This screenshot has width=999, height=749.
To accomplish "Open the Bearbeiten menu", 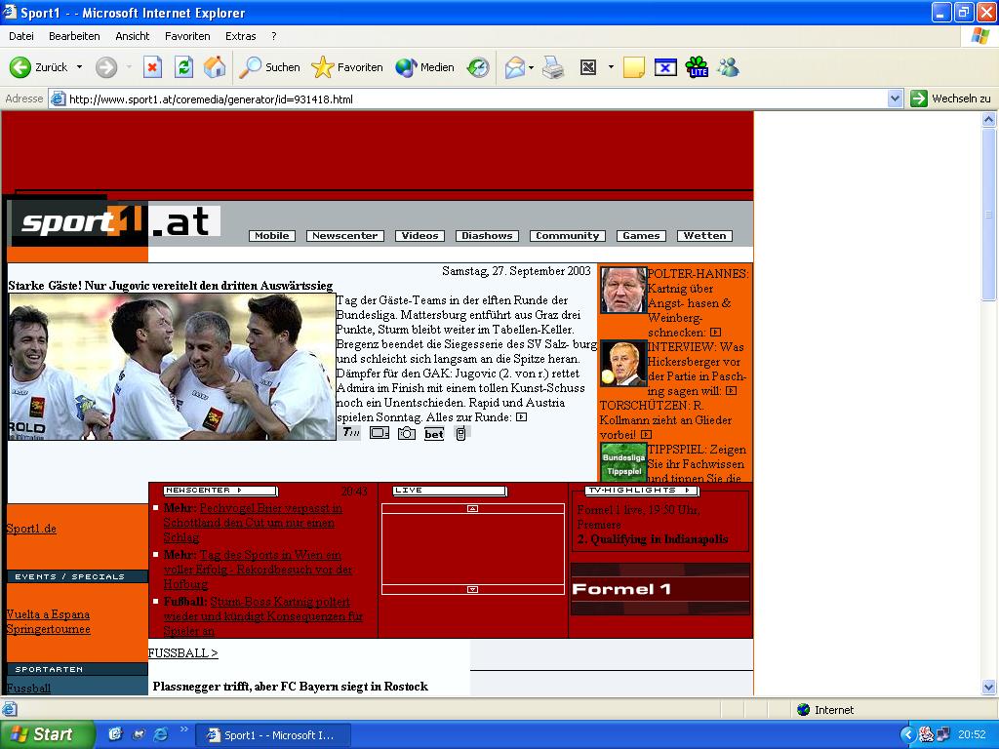I will 74,36.
